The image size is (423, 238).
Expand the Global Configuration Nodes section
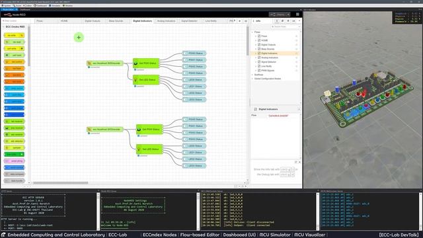click(x=252, y=79)
